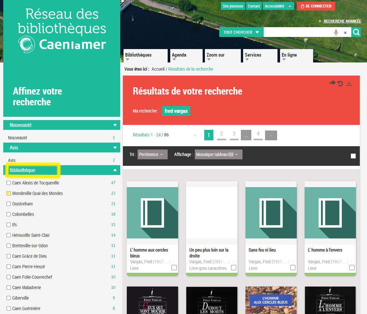This screenshot has width=367, height=314.
Task: Open search history clock icon
Action: 340,83
